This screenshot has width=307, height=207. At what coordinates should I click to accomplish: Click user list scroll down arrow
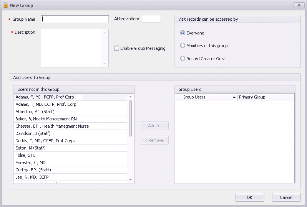pos(130,180)
